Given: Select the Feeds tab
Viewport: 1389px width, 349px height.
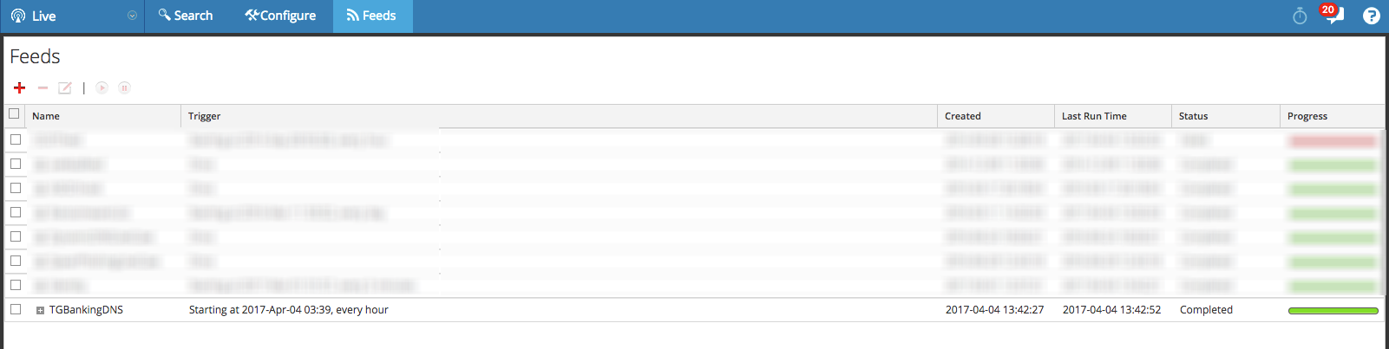Looking at the screenshot, I should [371, 16].
